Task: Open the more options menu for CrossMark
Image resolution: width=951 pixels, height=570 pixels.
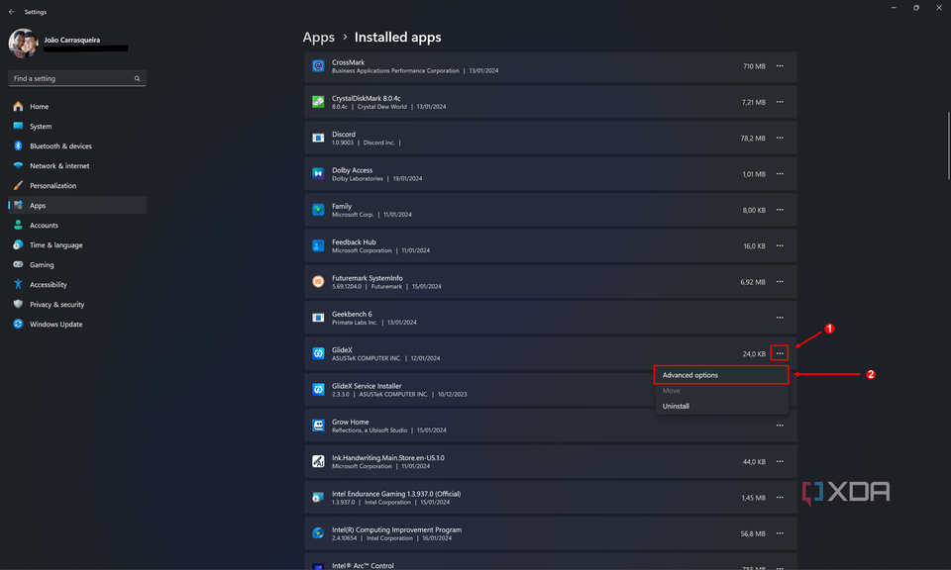Action: tap(780, 66)
